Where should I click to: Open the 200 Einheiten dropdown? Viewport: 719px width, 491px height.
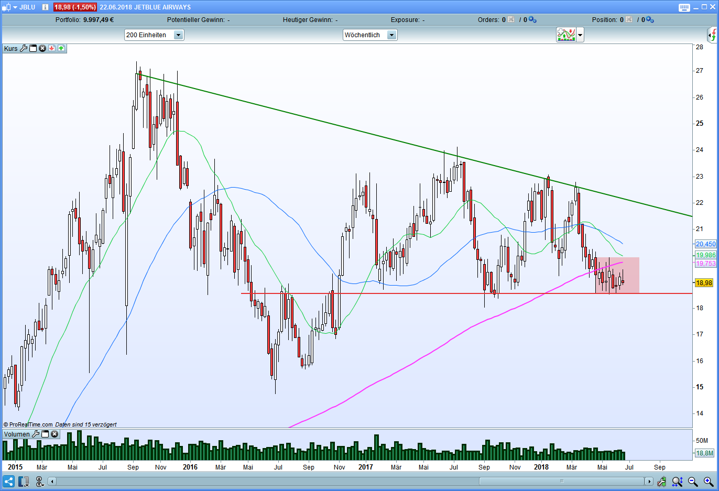[178, 35]
